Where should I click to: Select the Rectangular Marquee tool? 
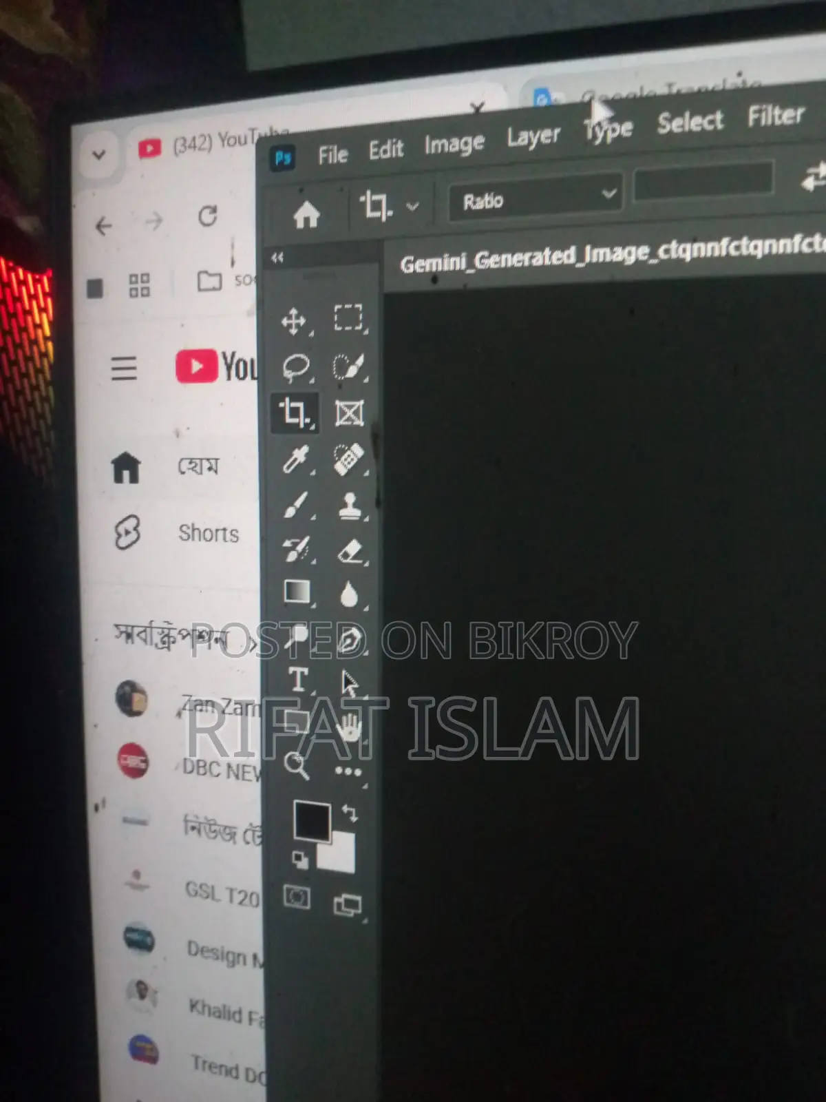tap(348, 318)
